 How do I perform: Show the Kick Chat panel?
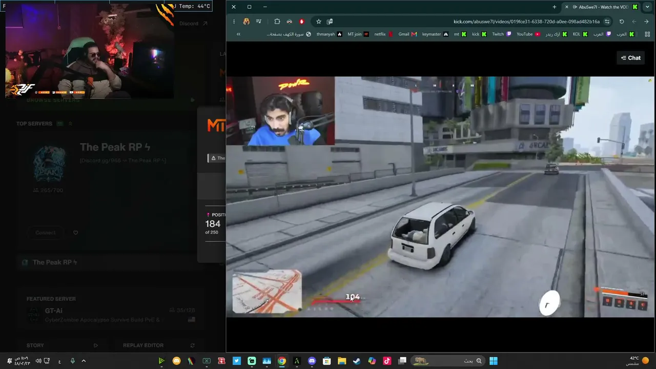point(631,58)
